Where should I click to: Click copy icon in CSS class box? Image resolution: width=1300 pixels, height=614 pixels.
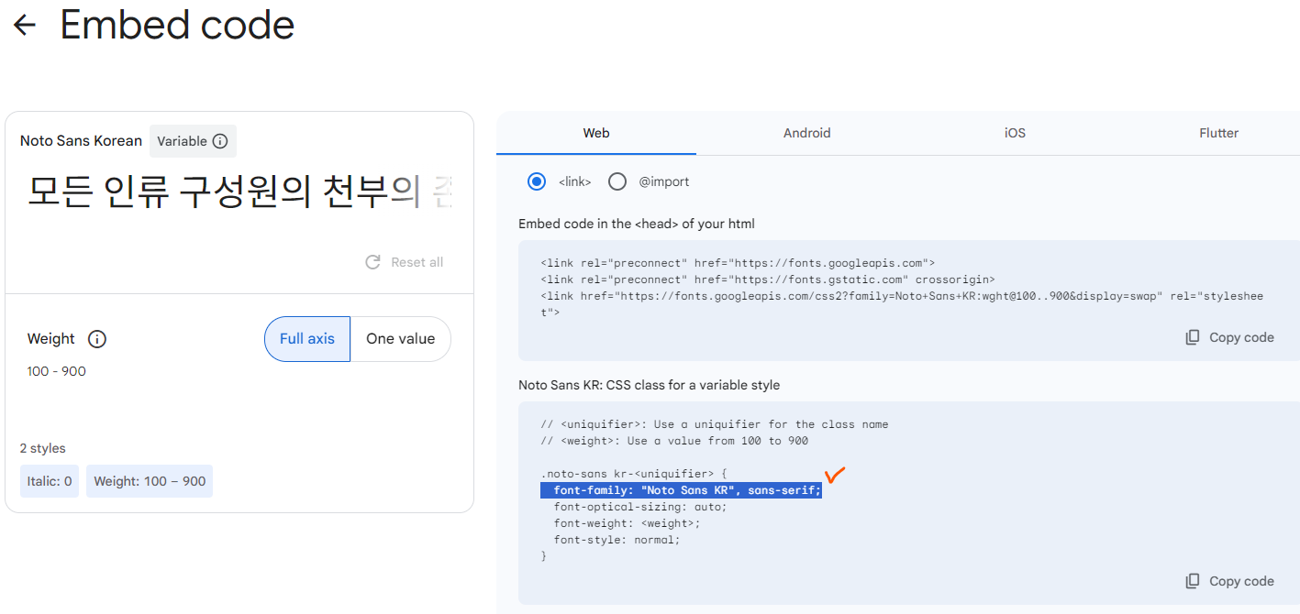tap(1193, 581)
